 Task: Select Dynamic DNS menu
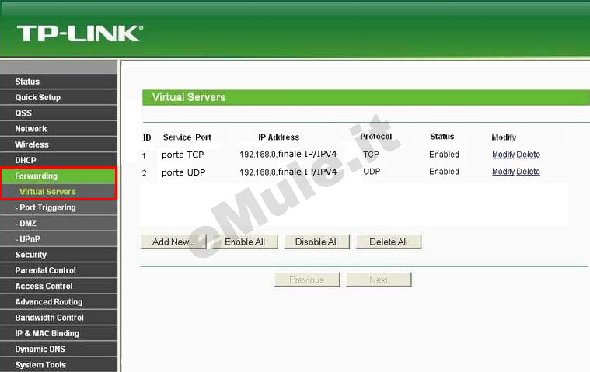click(59, 349)
